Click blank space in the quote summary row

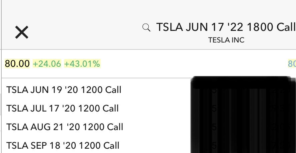pos(193,64)
